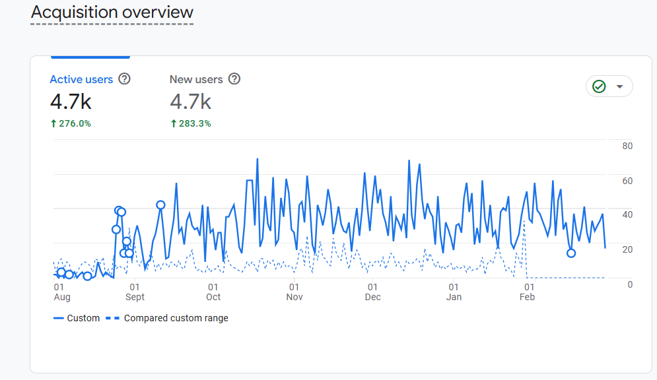Select the Active users metric tab
The image size is (657, 380).
coord(81,80)
